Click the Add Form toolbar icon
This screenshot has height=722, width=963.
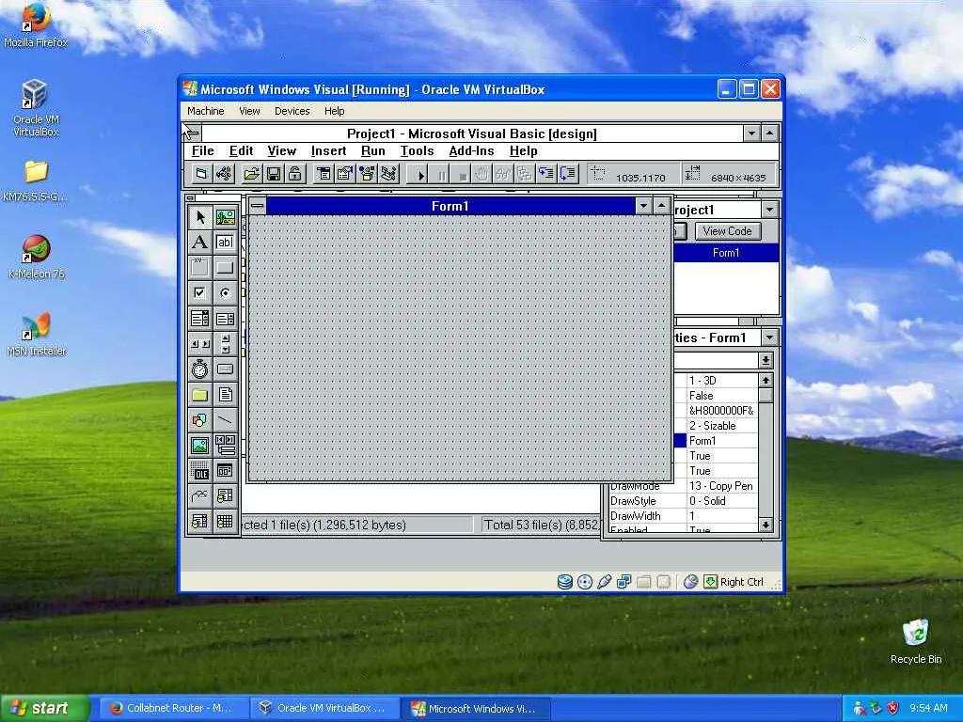[201, 174]
